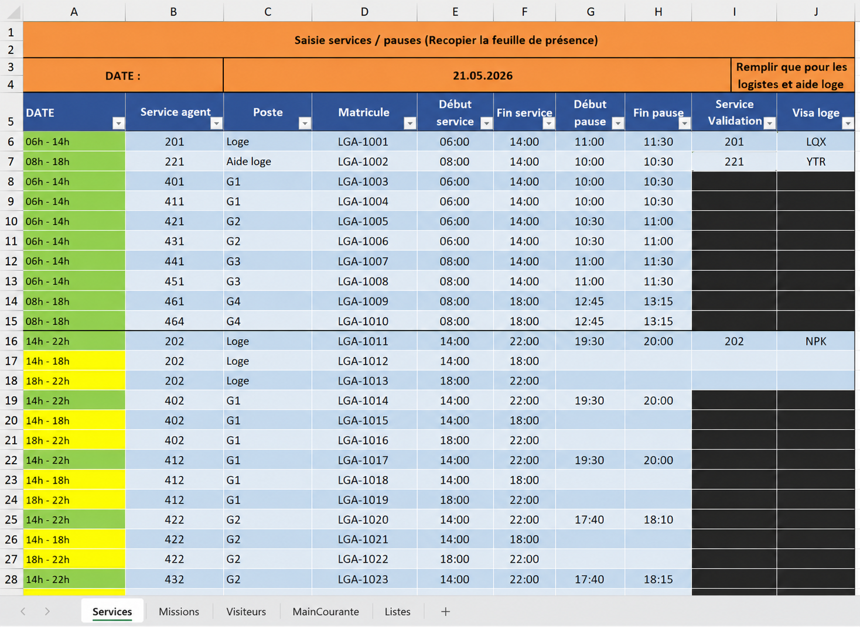Image resolution: width=860 pixels, height=627 pixels.
Task: Go to next sheet tab arrow
Action: (47, 611)
